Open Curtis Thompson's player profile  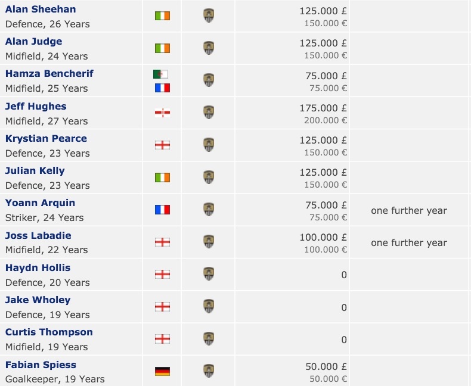(x=49, y=332)
